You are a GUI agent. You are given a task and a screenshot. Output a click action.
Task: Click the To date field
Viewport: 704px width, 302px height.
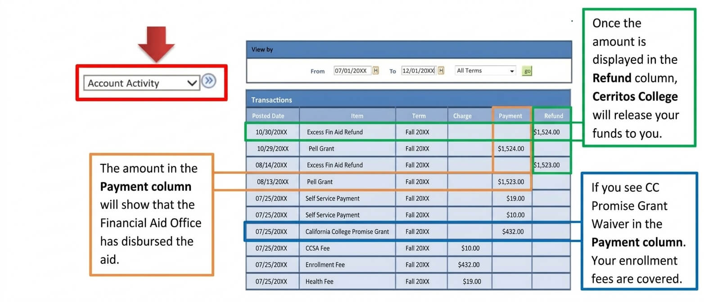(418, 71)
